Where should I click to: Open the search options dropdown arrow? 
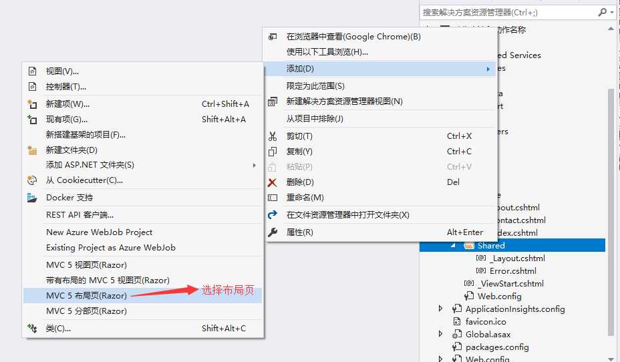[612, 13]
